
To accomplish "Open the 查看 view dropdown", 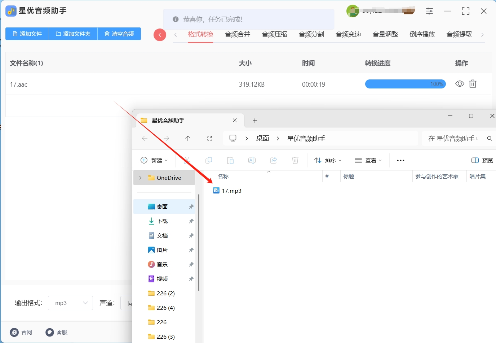I will [368, 160].
